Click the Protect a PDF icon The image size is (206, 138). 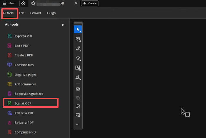click(9, 113)
